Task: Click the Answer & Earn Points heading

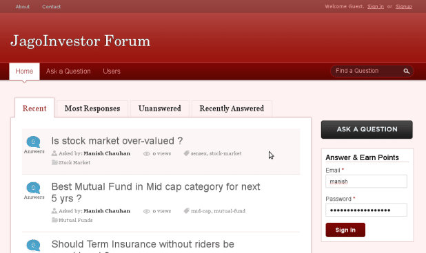Action: [x=362, y=157]
